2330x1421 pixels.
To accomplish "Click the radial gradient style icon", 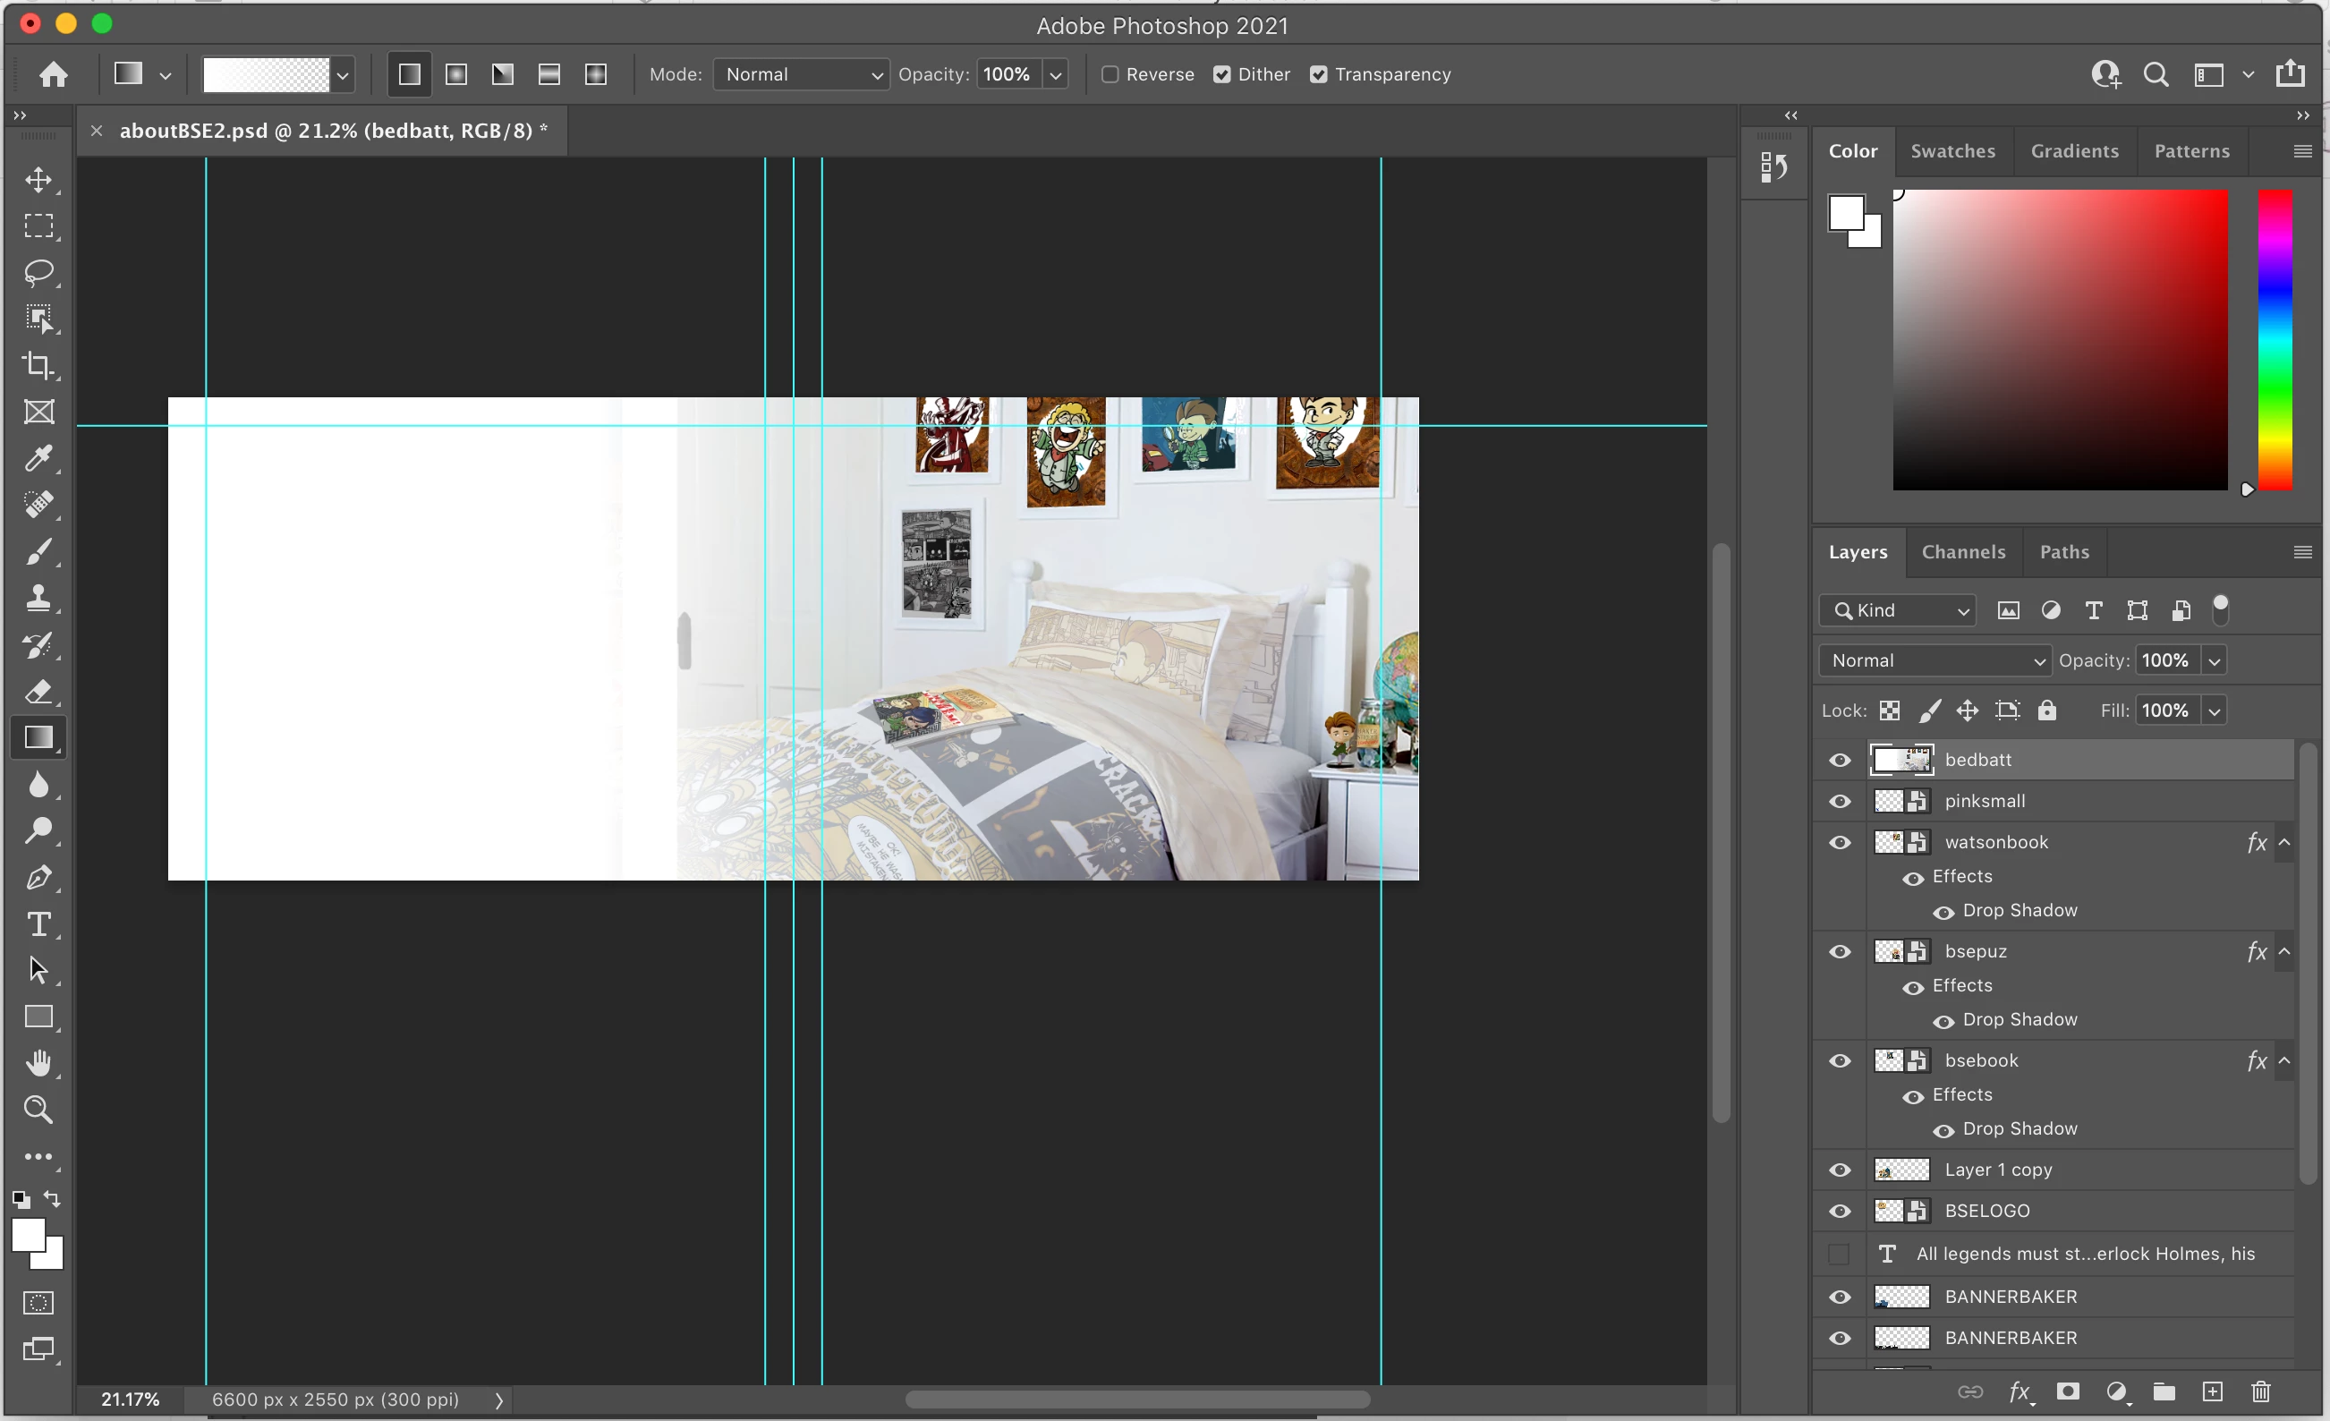I will tap(456, 74).
